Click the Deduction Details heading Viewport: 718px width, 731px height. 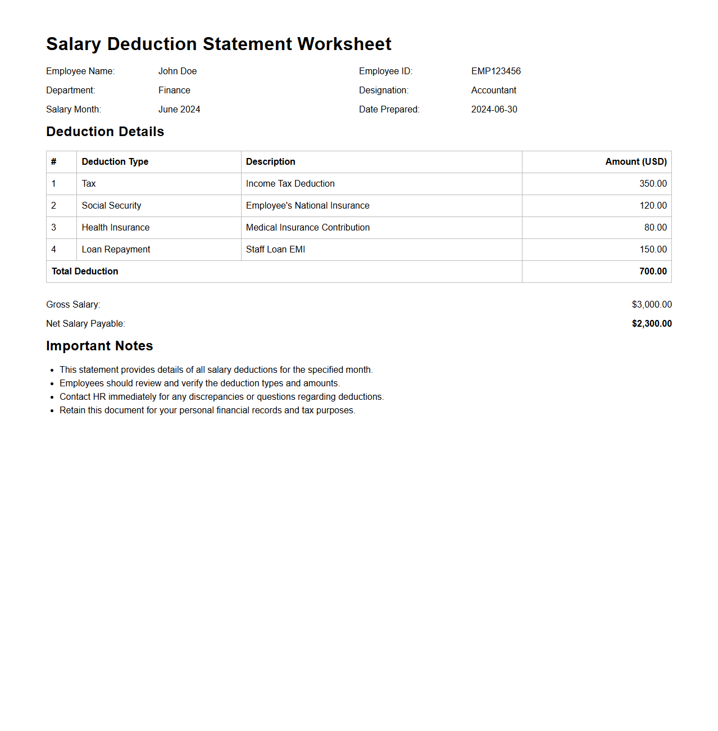click(x=105, y=132)
